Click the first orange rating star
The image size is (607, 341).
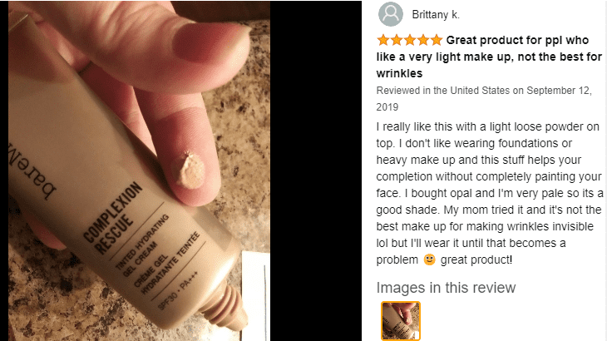(383, 40)
